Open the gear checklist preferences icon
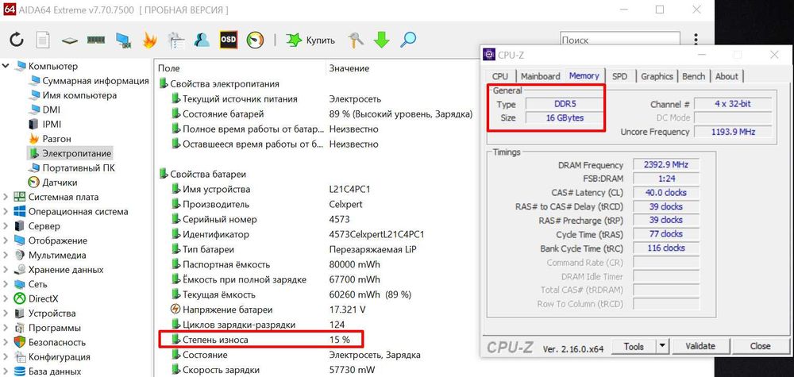794x377 pixels. click(x=175, y=40)
